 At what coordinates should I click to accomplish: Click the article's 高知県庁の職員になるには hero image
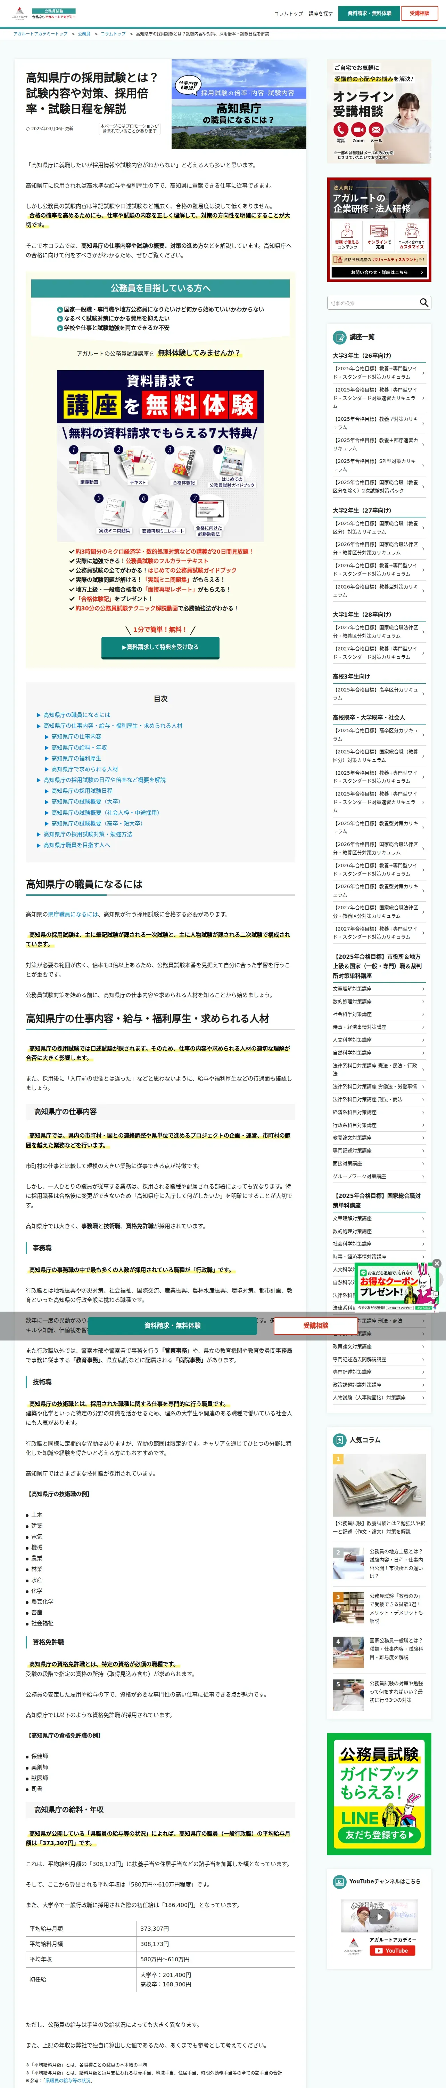point(239,104)
